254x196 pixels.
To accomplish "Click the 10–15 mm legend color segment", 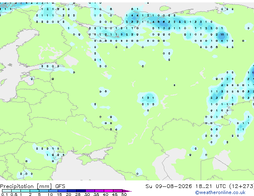I will coord(53,191).
